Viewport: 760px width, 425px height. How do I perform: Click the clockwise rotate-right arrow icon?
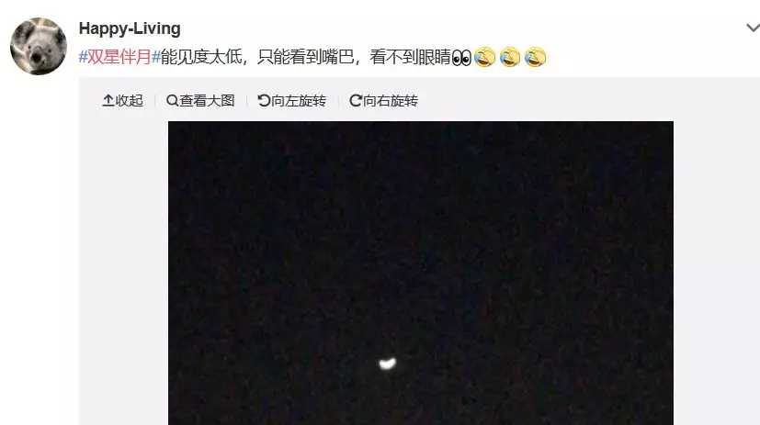pos(356,101)
